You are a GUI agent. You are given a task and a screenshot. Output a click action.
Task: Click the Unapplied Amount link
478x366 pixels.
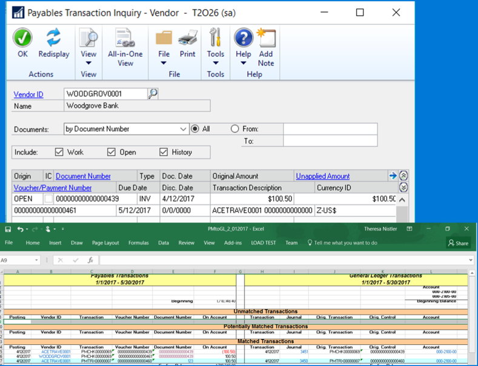click(x=322, y=176)
